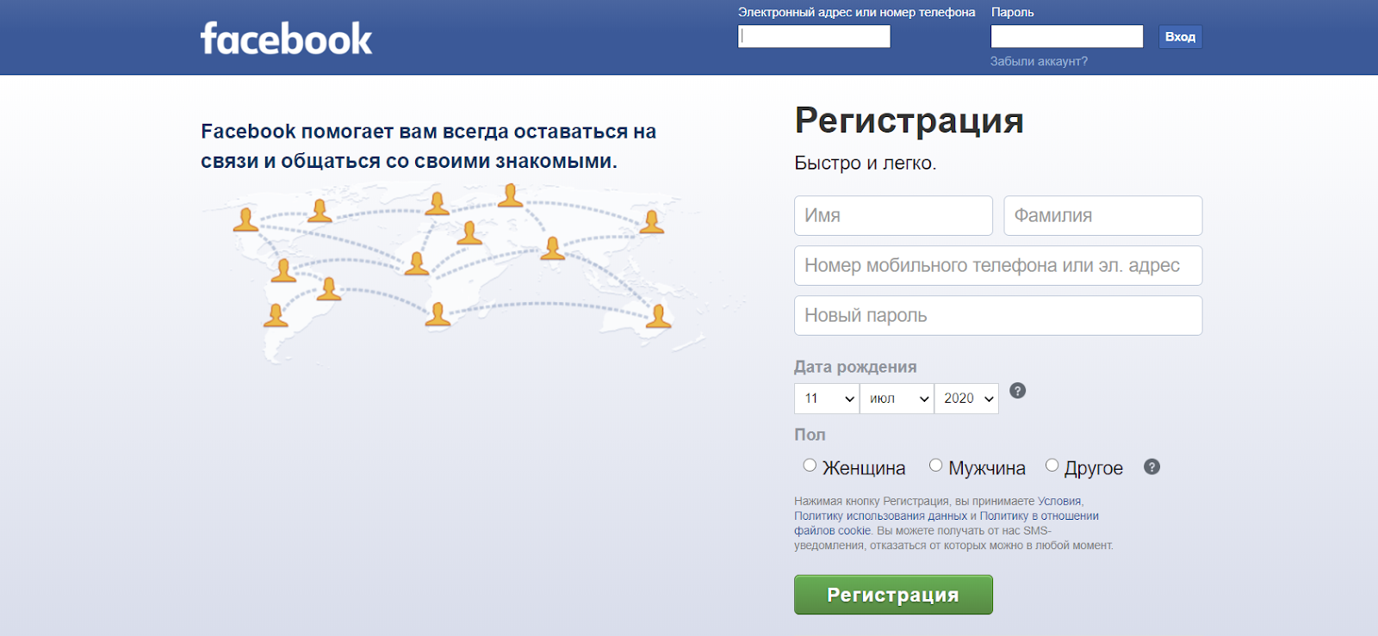Open the birth day dropdown showing 11

pyautogui.click(x=827, y=398)
